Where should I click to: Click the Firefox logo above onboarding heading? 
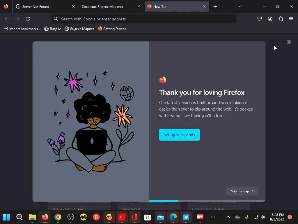point(163,80)
